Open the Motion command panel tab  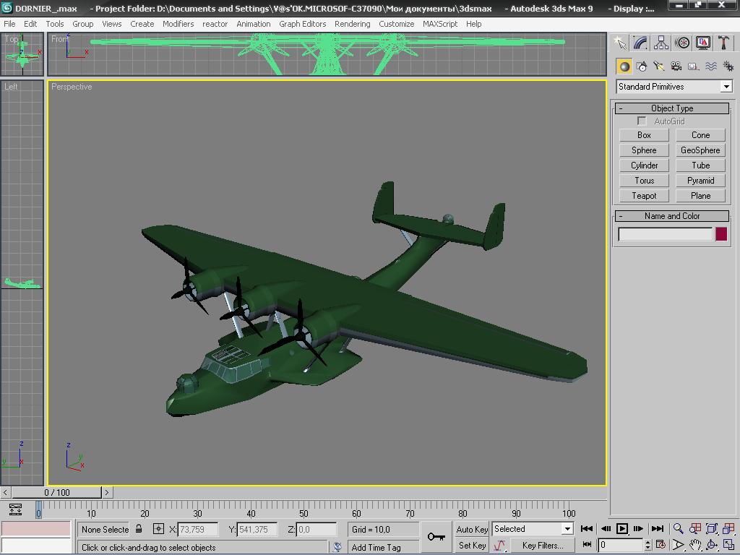click(682, 43)
